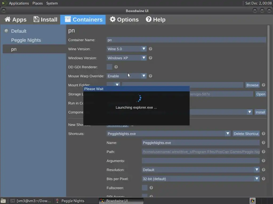This screenshot has width=273, height=204.
Task: Click the Open storage location button
Action: coord(261,94)
